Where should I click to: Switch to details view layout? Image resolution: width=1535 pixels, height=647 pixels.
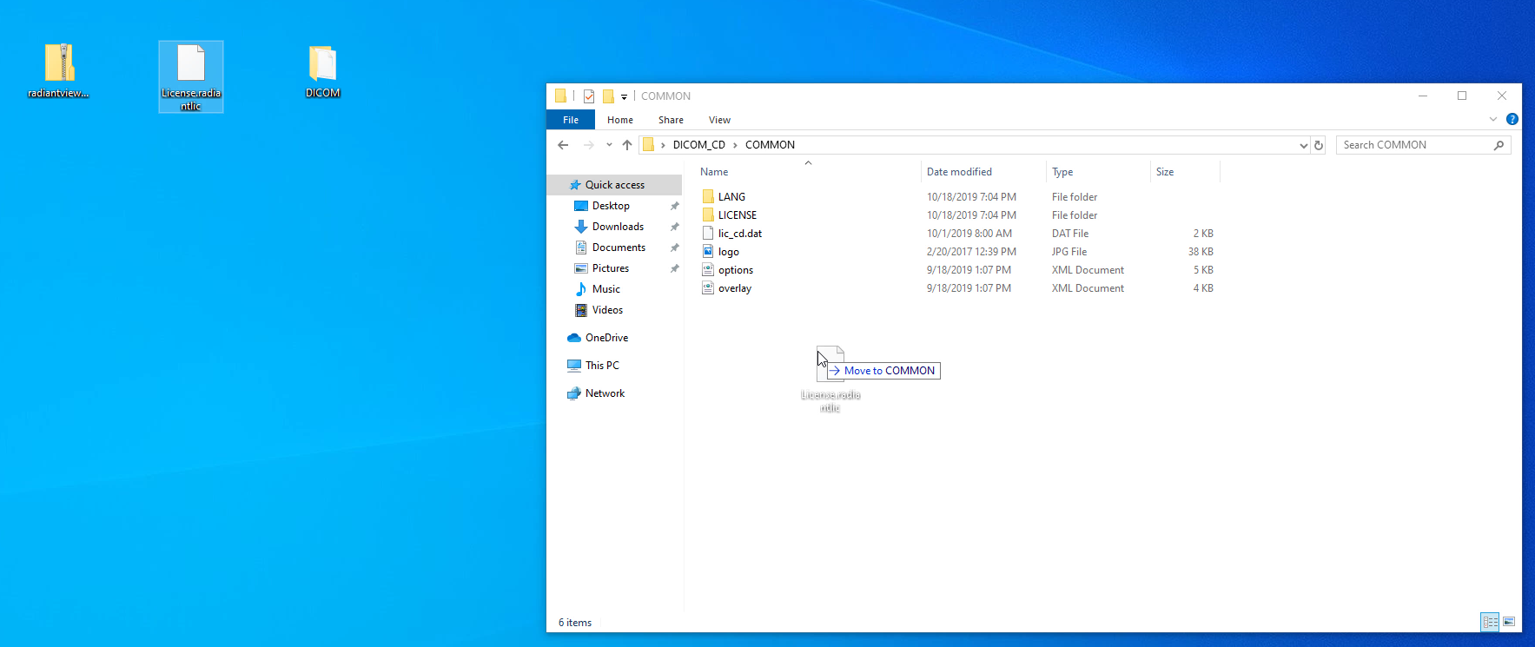point(1490,622)
